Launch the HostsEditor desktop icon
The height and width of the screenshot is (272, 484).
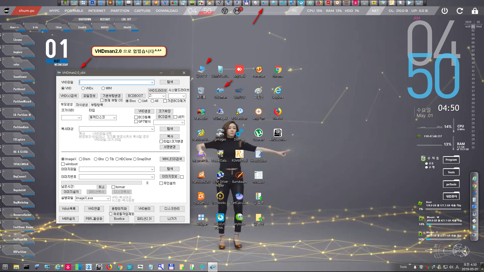[x=259, y=156]
